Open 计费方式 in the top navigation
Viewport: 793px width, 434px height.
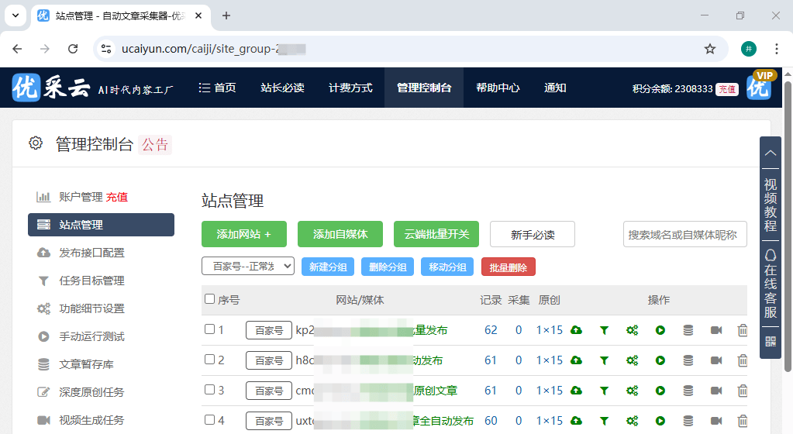(x=350, y=88)
